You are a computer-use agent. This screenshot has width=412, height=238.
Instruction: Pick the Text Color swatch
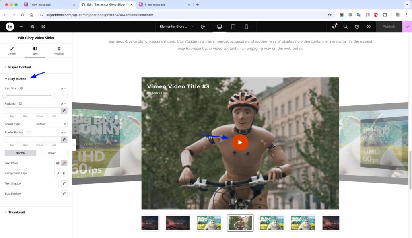[x=64, y=163]
